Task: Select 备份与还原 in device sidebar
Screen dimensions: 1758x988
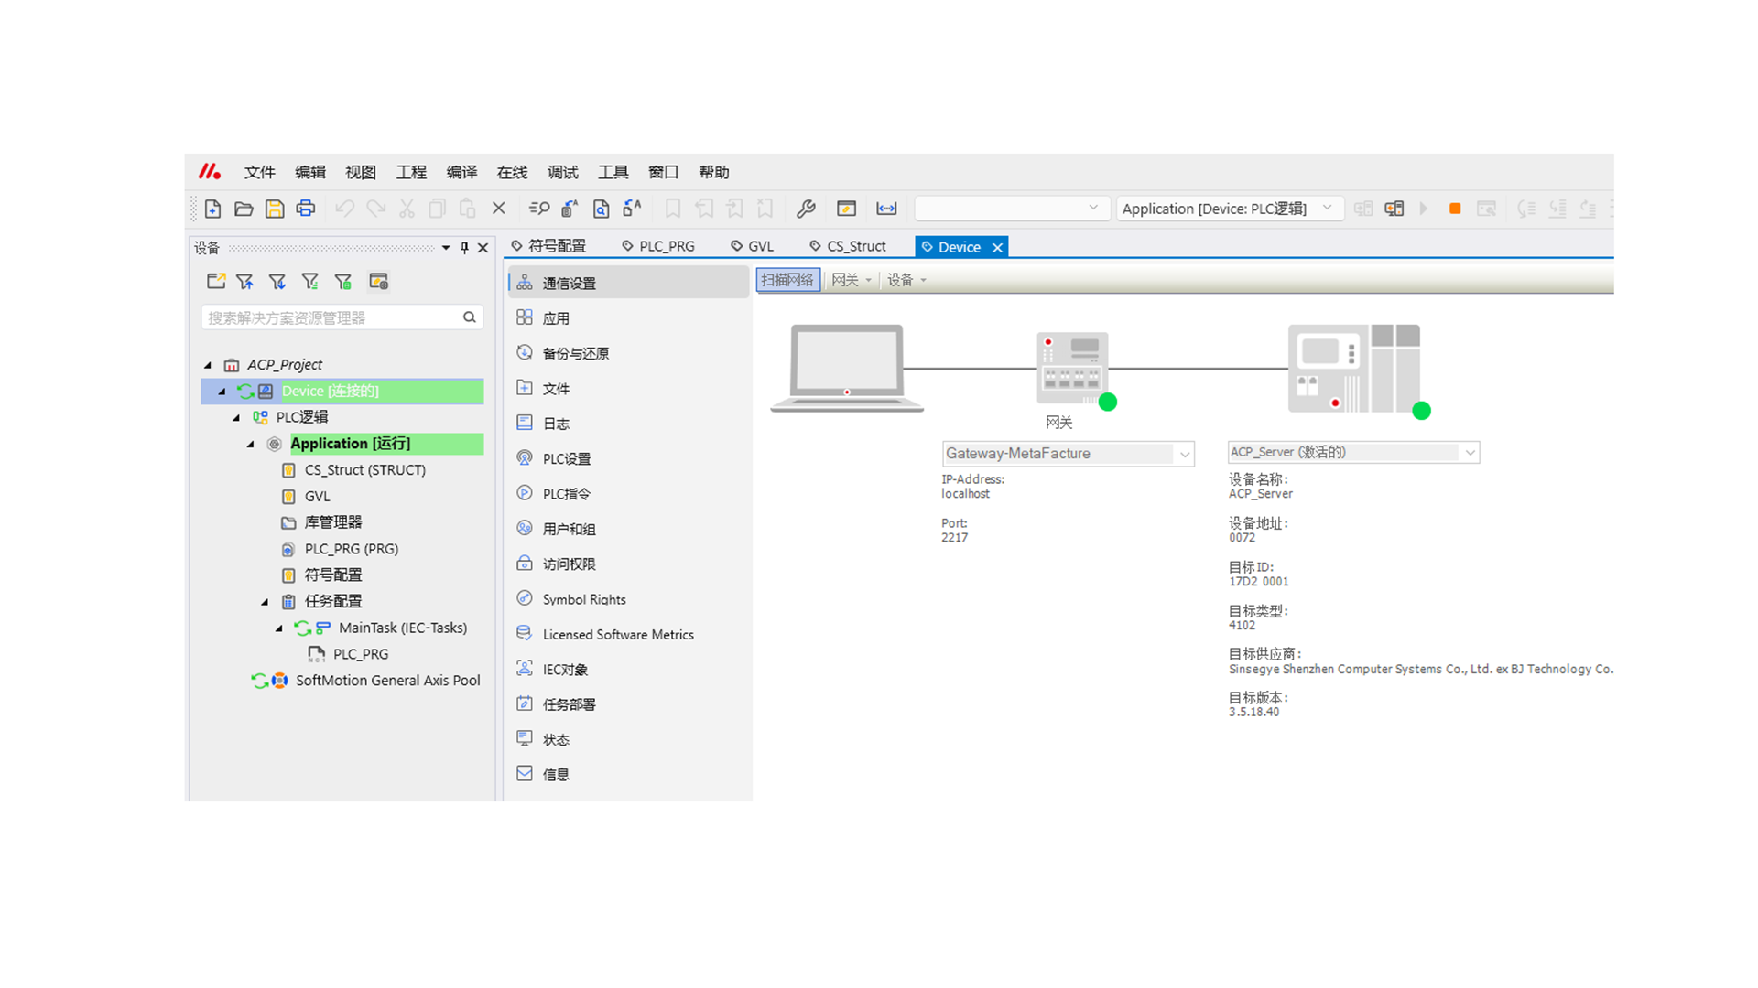Action: coord(575,353)
